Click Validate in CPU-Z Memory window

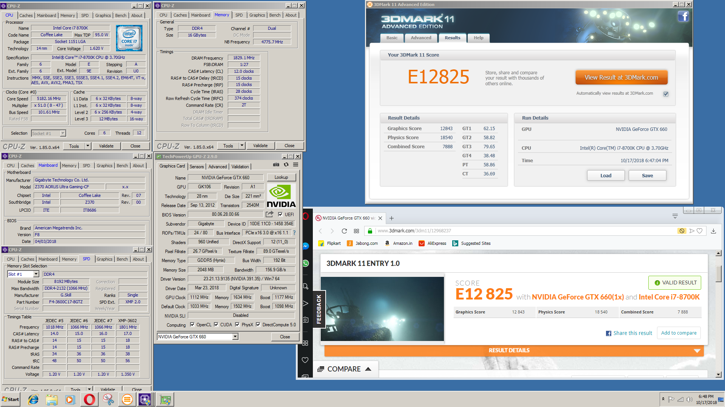coord(260,146)
